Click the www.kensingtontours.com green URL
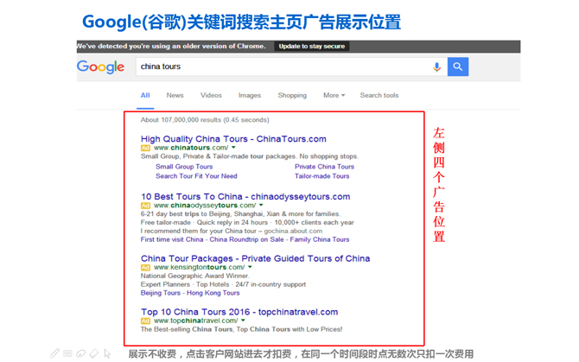The image size is (579, 362). point(199,268)
